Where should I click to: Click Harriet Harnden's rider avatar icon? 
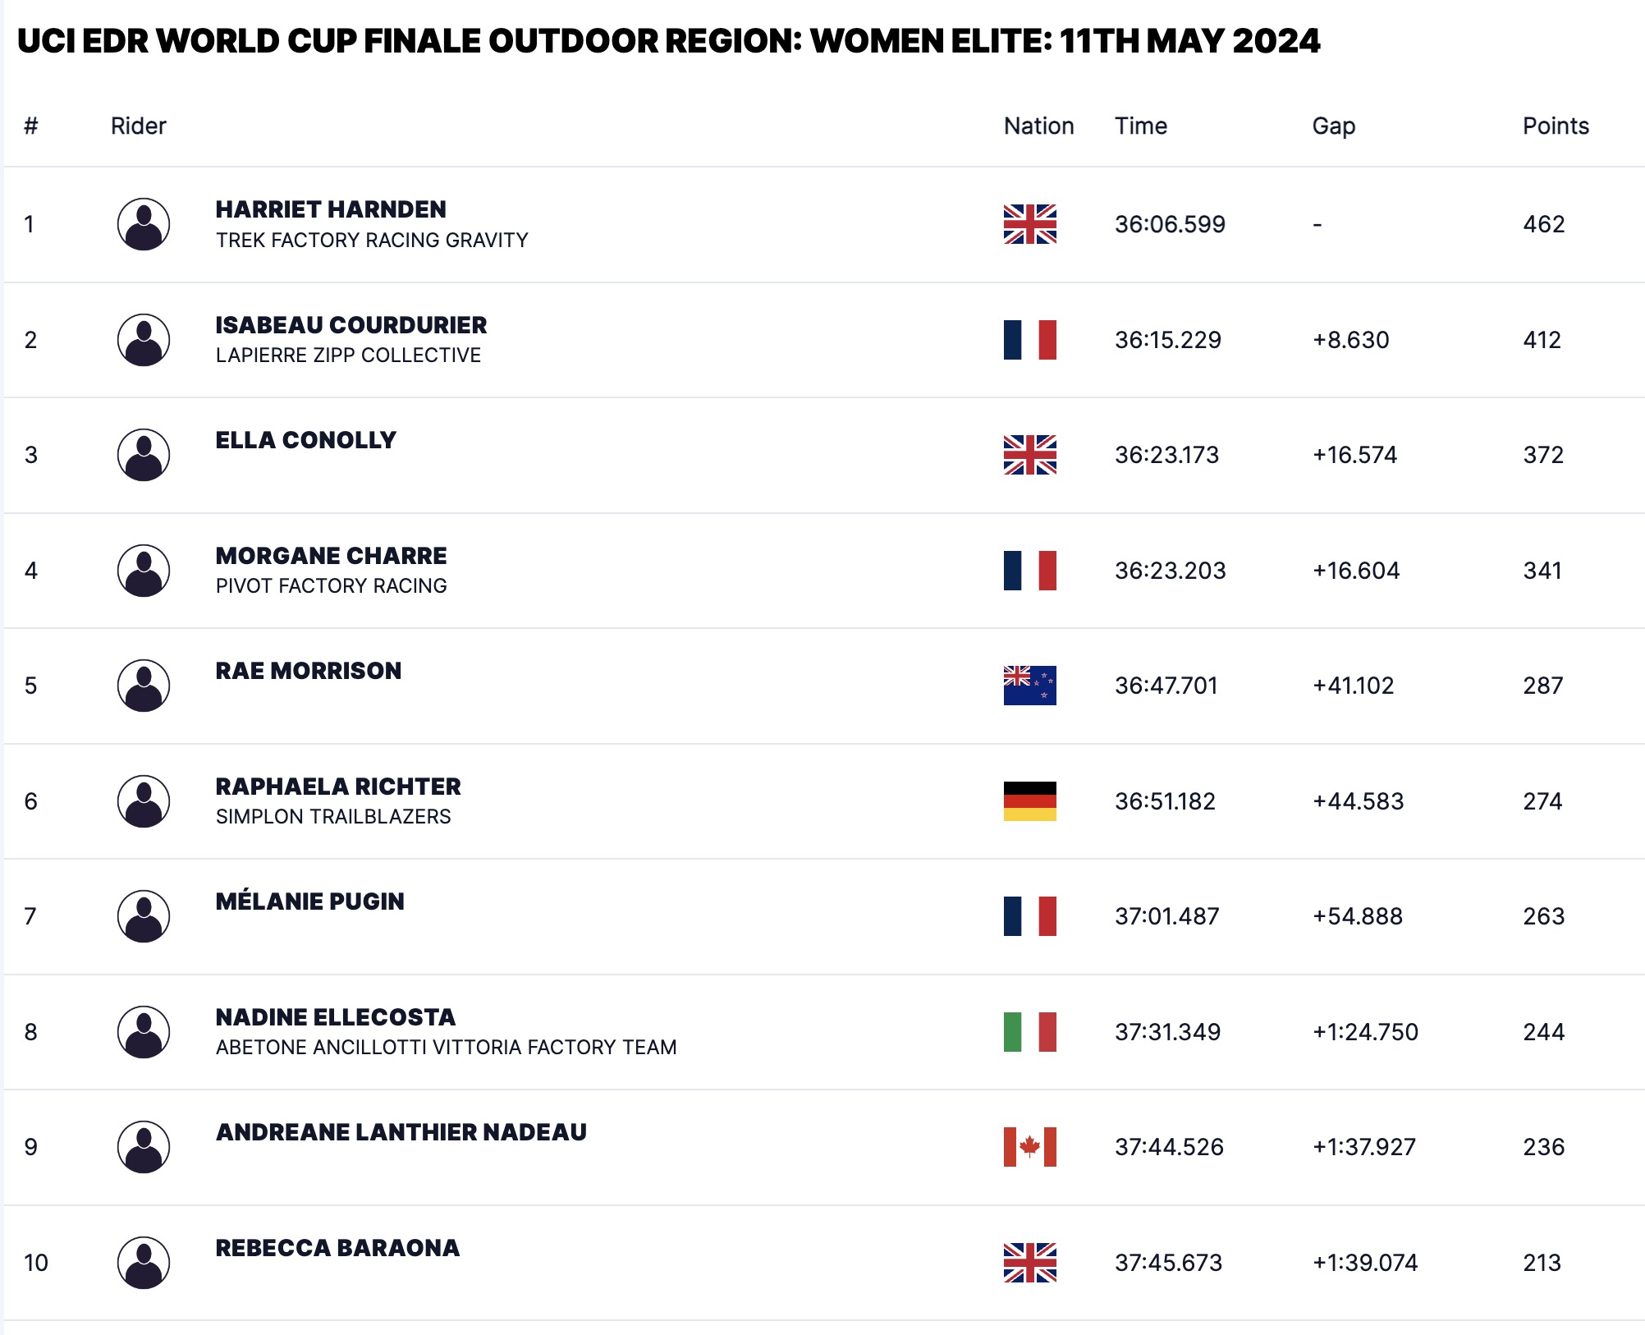pos(144,224)
